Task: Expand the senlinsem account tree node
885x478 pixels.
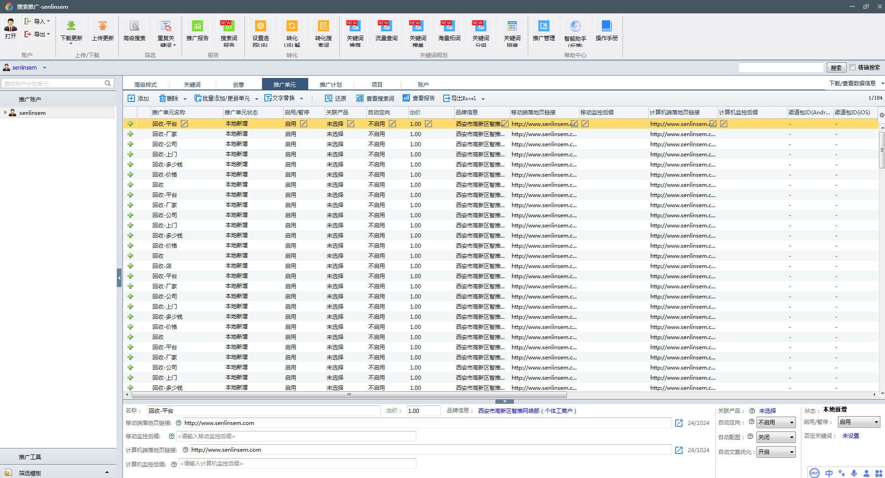Action: [x=5, y=113]
